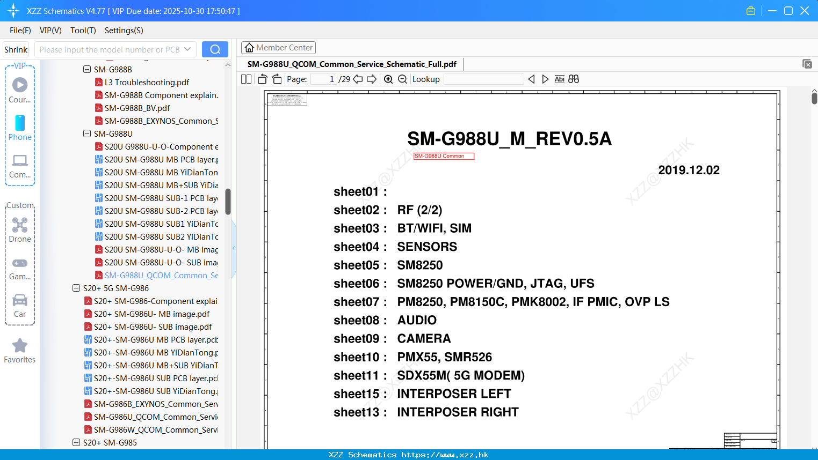Collapse the SM-G988B tree node

87,69
